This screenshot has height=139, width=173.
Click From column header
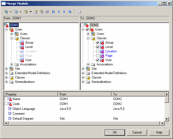point(85,94)
